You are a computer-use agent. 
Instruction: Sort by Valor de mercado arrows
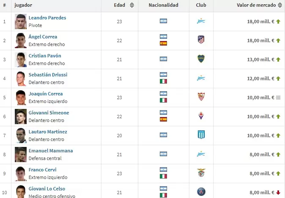tap(280, 5)
